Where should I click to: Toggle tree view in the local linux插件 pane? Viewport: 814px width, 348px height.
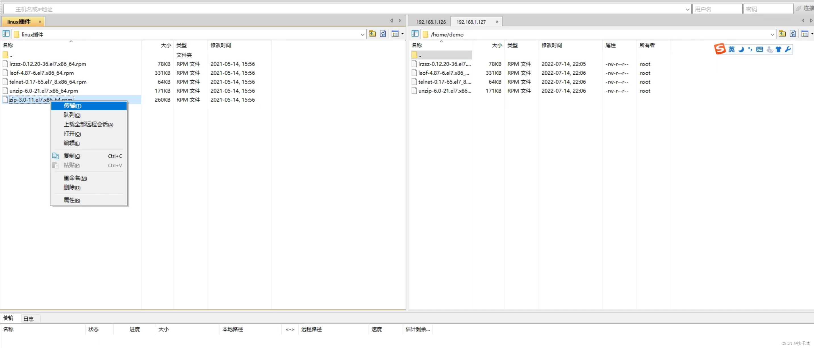click(6, 33)
